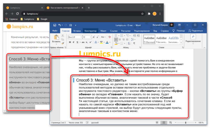The height and width of the screenshot is (128, 210).
Task: Justify the paragraph text
Action: coord(127,39)
